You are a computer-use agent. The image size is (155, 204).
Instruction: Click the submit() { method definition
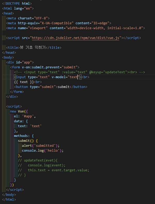(28, 141)
